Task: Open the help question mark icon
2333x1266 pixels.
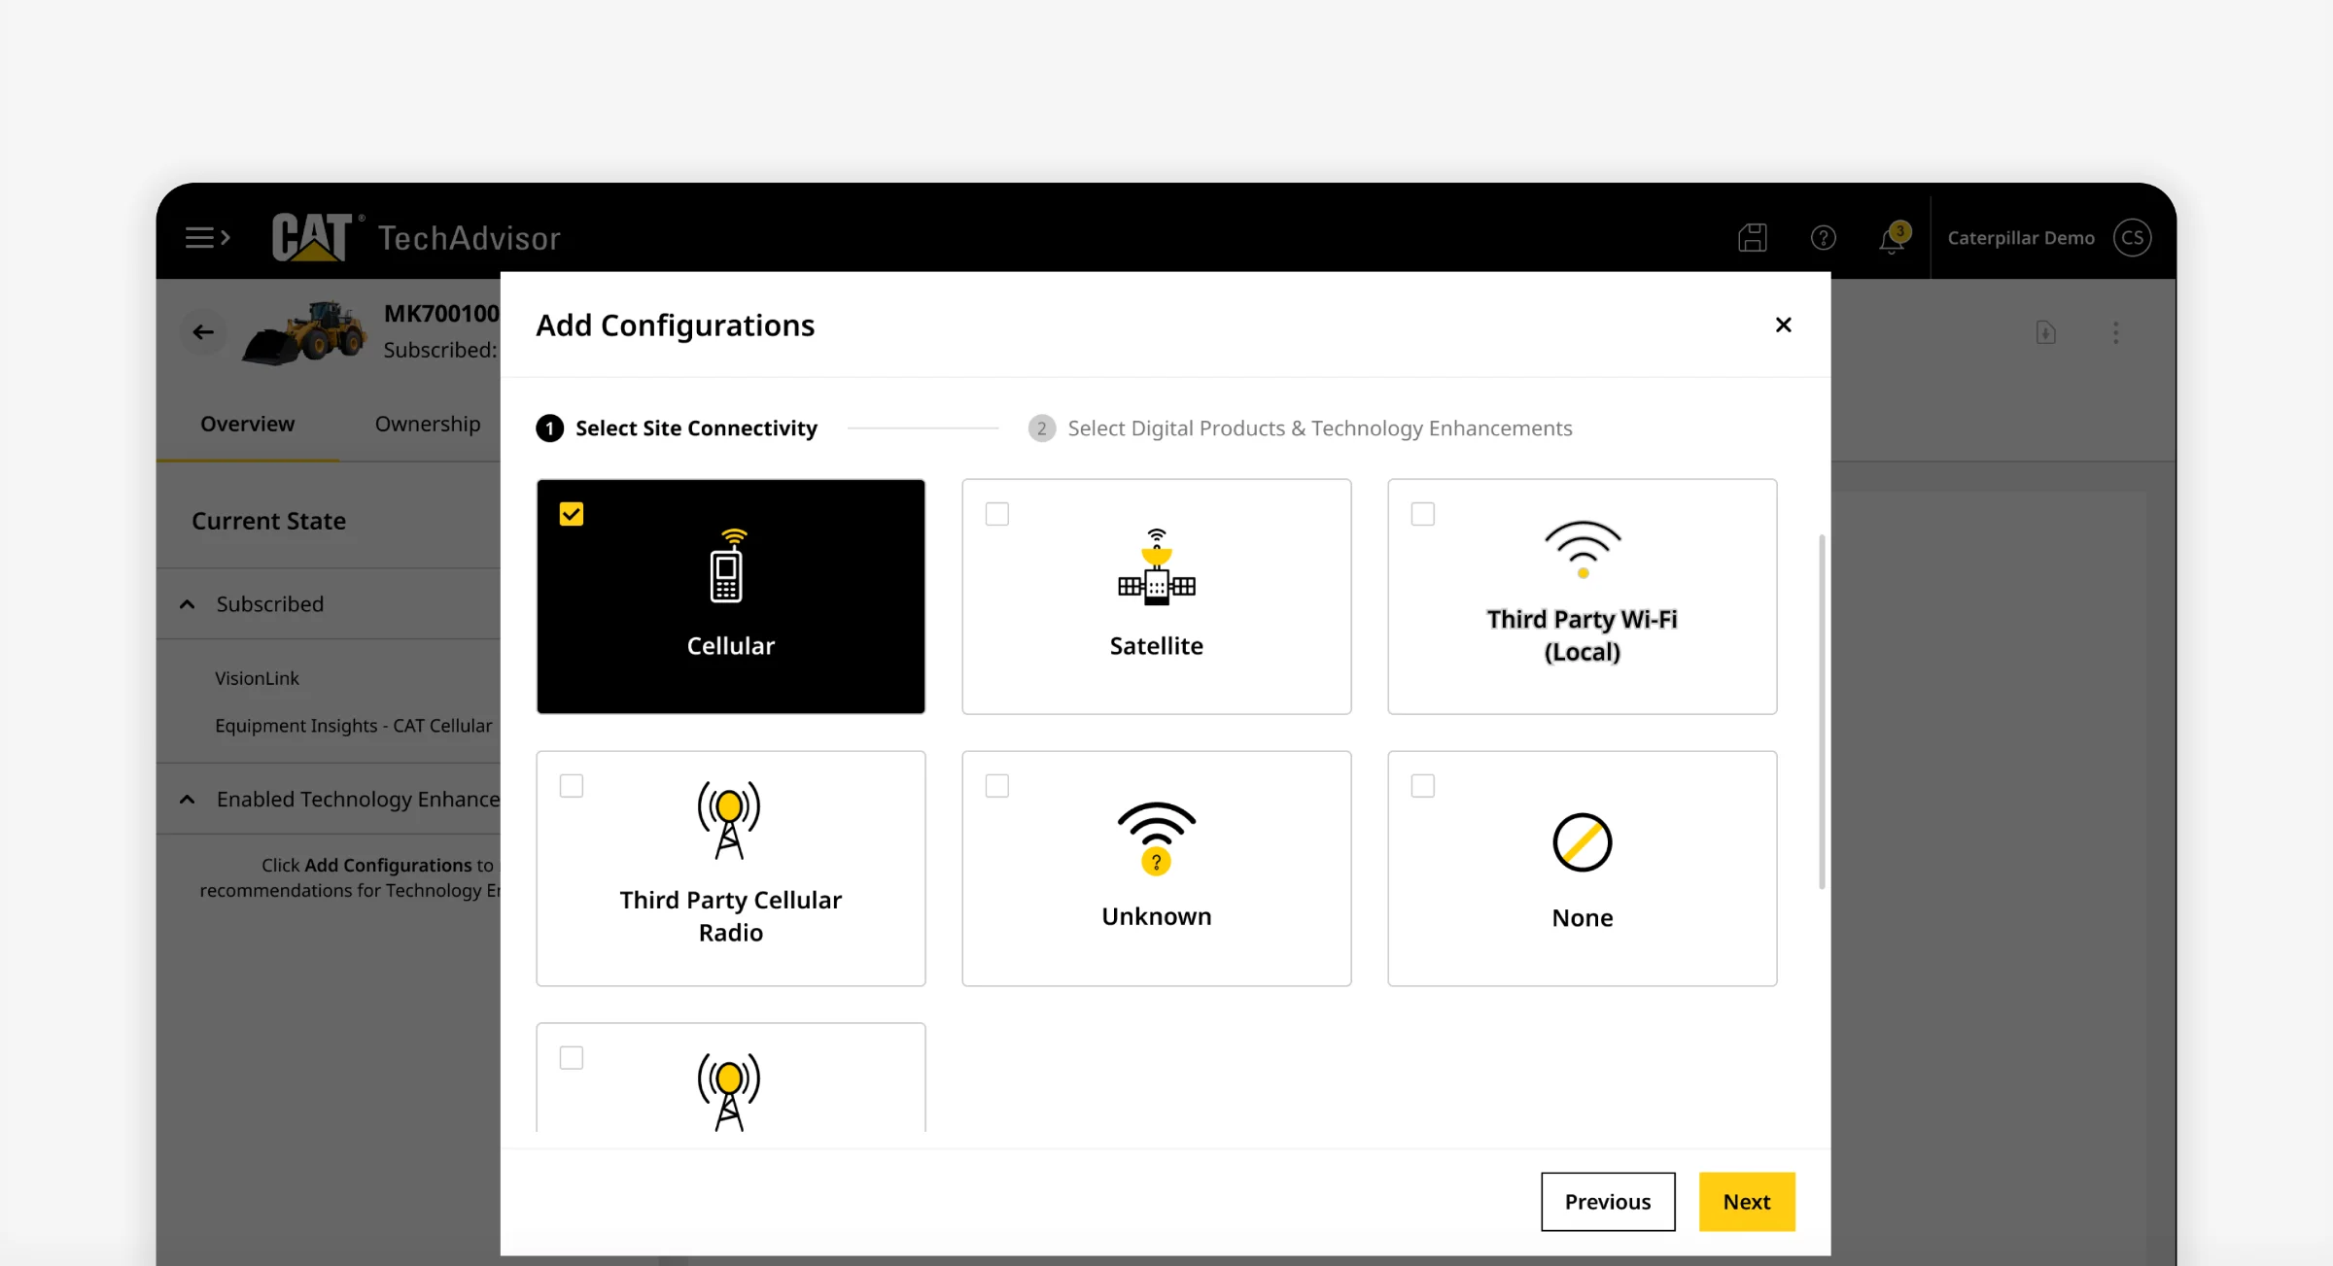Action: [1824, 237]
